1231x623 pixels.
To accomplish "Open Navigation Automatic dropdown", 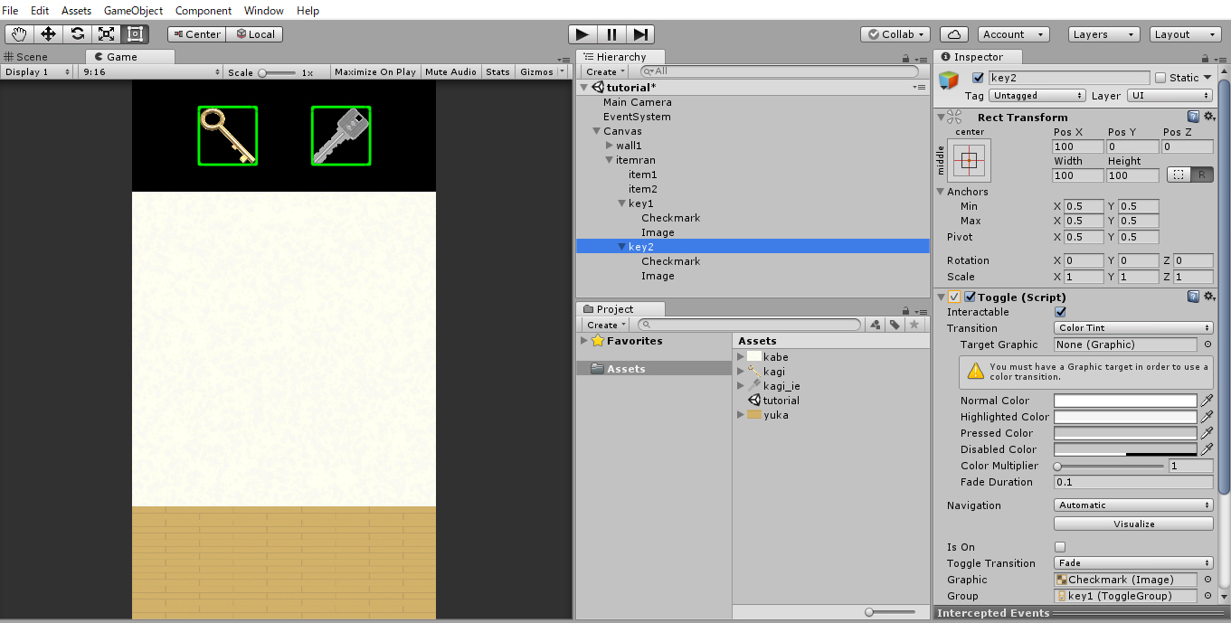I will pyautogui.click(x=1133, y=505).
